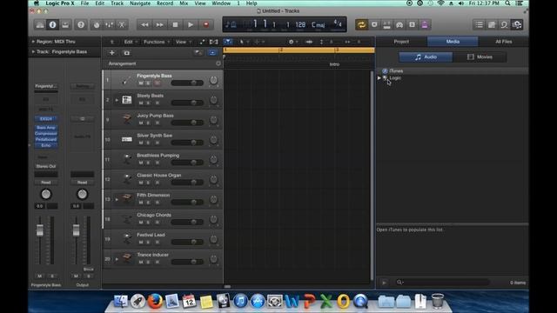Screen dimensions: 557x313
Task: Open the Note Pads button
Action: 492,24
